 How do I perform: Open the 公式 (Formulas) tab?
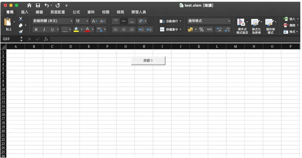(76, 12)
